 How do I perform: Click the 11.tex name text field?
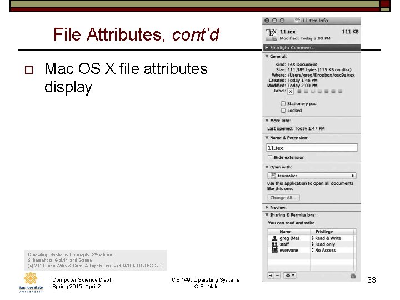tap(312, 148)
